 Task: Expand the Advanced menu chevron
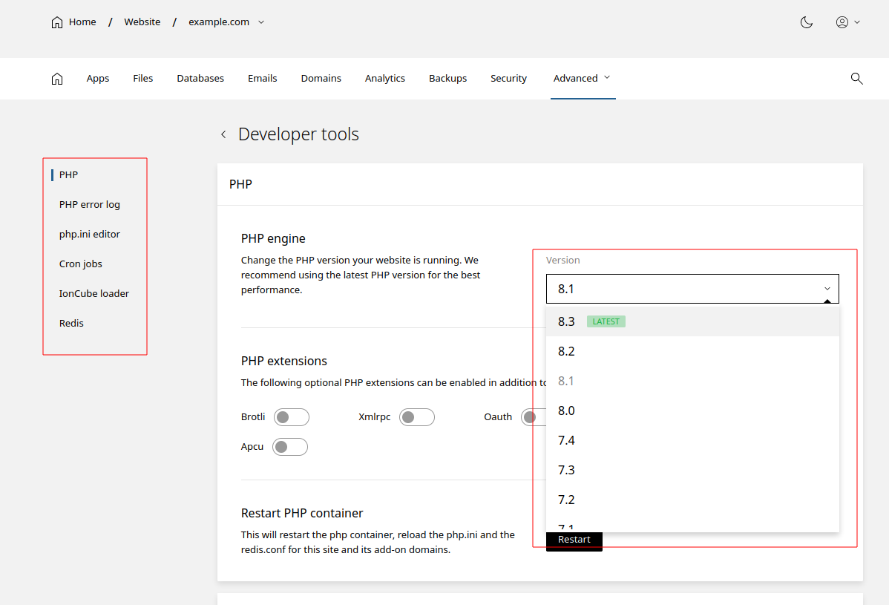[607, 77]
